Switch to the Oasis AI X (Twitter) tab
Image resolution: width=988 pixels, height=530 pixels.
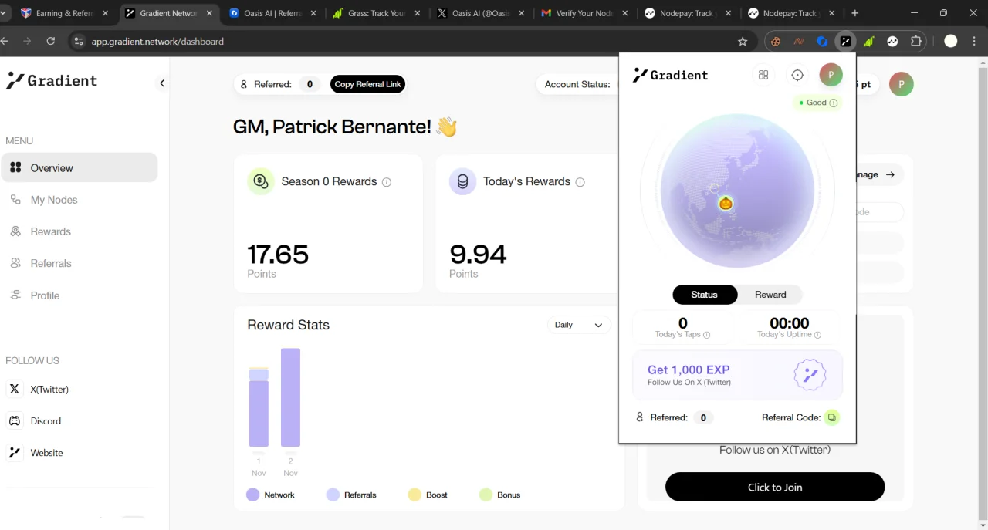482,13
